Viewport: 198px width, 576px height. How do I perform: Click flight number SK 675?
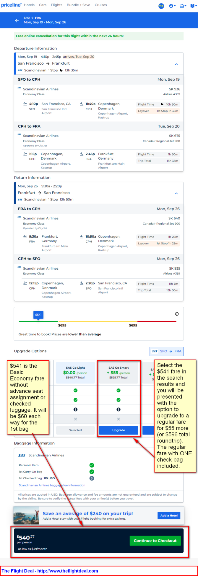click(174, 136)
